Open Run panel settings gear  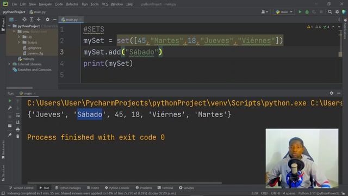(332, 93)
